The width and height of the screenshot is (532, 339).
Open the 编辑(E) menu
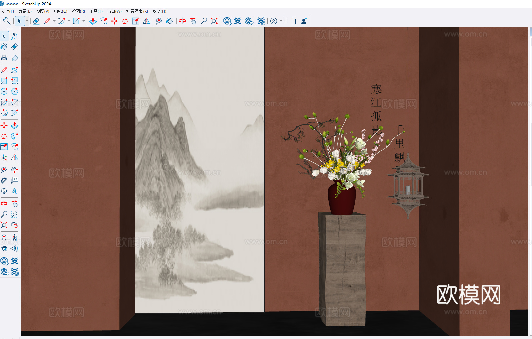(25, 11)
